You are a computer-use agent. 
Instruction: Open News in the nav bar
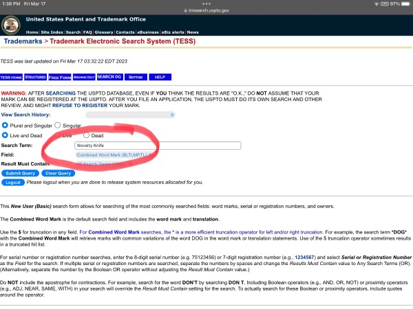tap(193, 32)
